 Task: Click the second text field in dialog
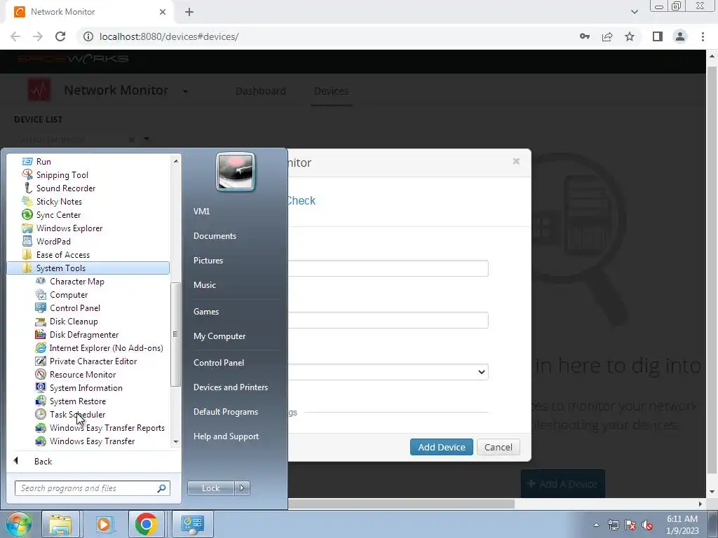click(388, 320)
